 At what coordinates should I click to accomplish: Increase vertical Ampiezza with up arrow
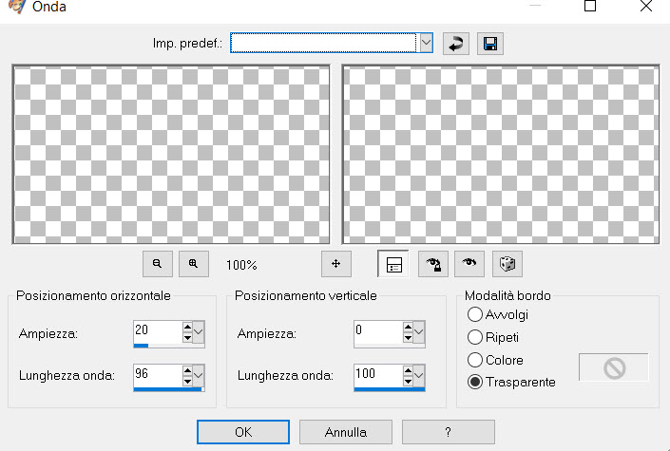pos(408,328)
